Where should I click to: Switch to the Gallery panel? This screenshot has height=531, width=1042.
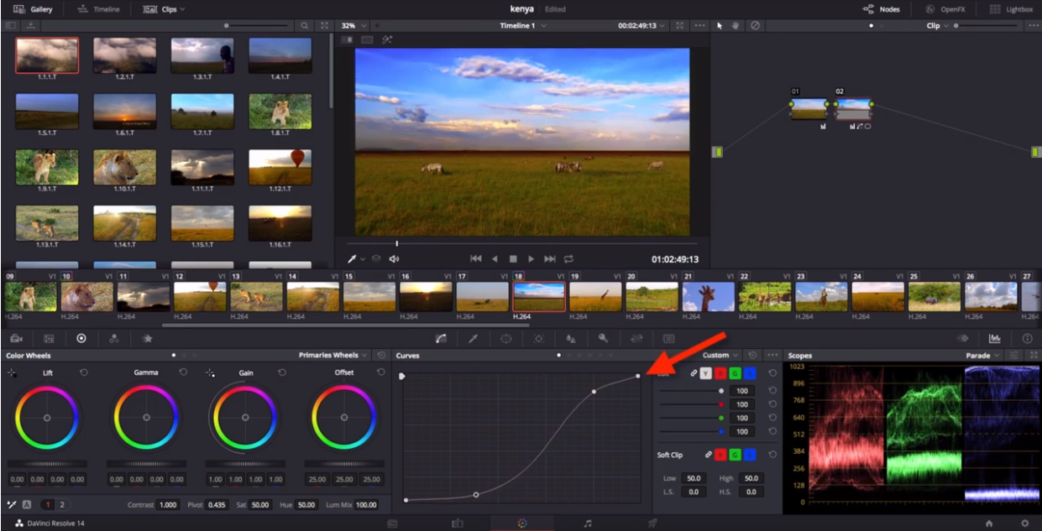click(x=32, y=9)
